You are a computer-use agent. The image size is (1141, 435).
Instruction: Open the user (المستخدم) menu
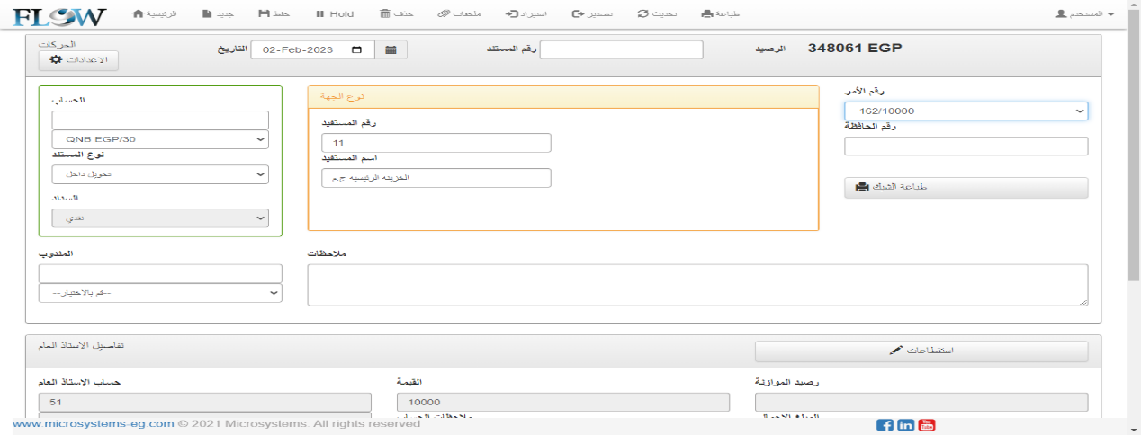[x=1084, y=14]
